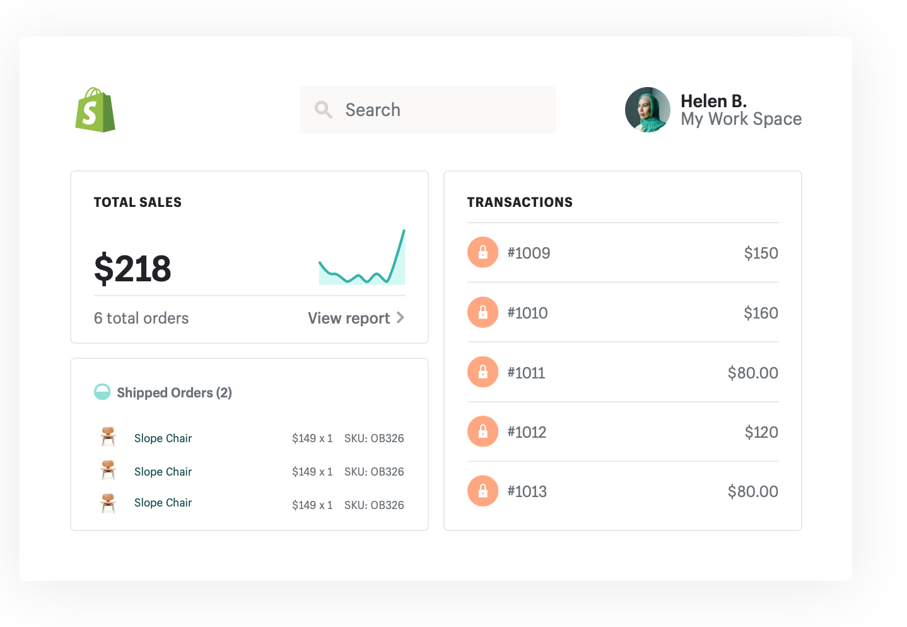The height and width of the screenshot is (627, 907).
Task: Click the lock icon for transaction #1013
Action: click(483, 491)
